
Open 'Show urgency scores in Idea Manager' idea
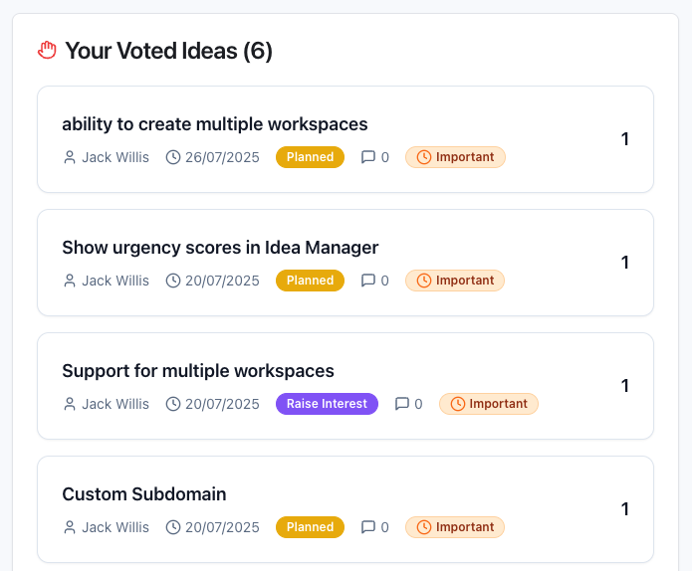pyautogui.click(x=220, y=248)
